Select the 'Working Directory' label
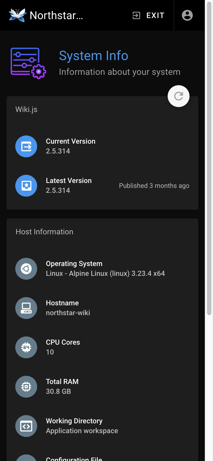The height and width of the screenshot is (461, 213). click(x=74, y=421)
